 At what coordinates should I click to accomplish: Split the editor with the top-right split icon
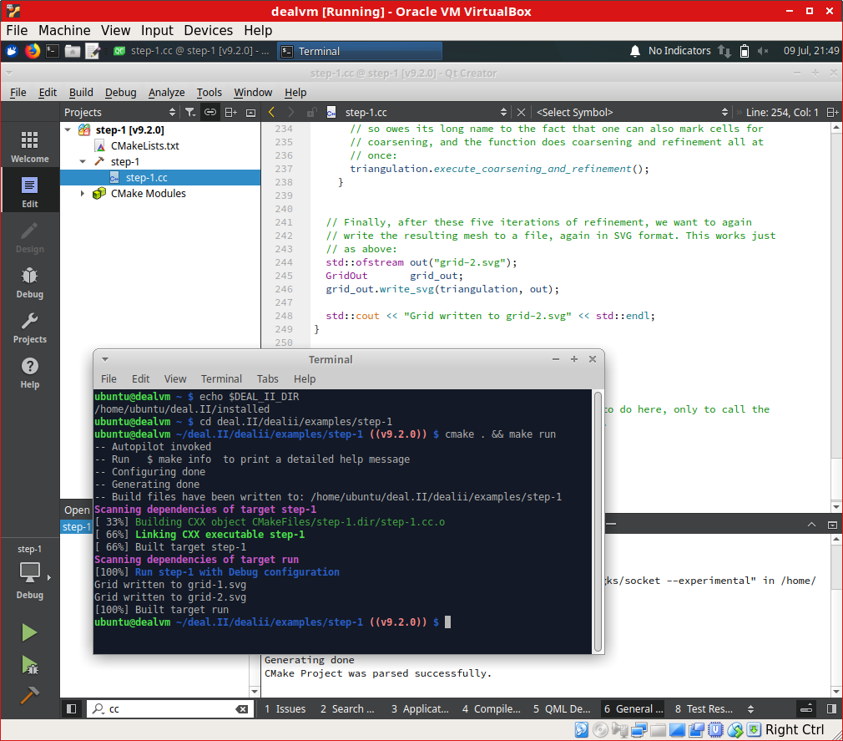point(831,112)
